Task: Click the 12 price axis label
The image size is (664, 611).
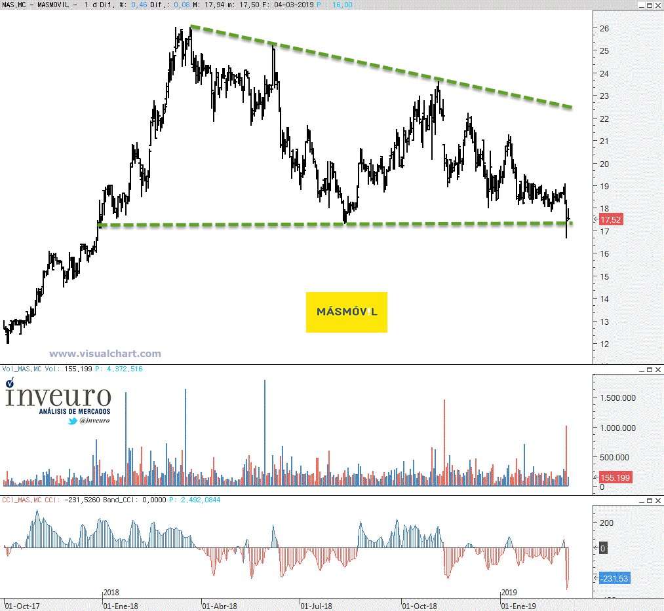Action: coord(604,344)
